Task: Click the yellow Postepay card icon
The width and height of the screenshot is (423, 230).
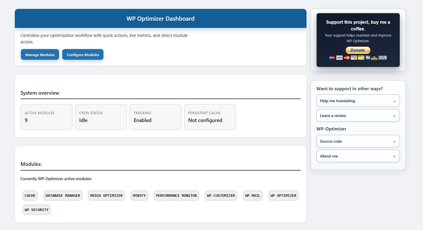Action: [x=361, y=58]
